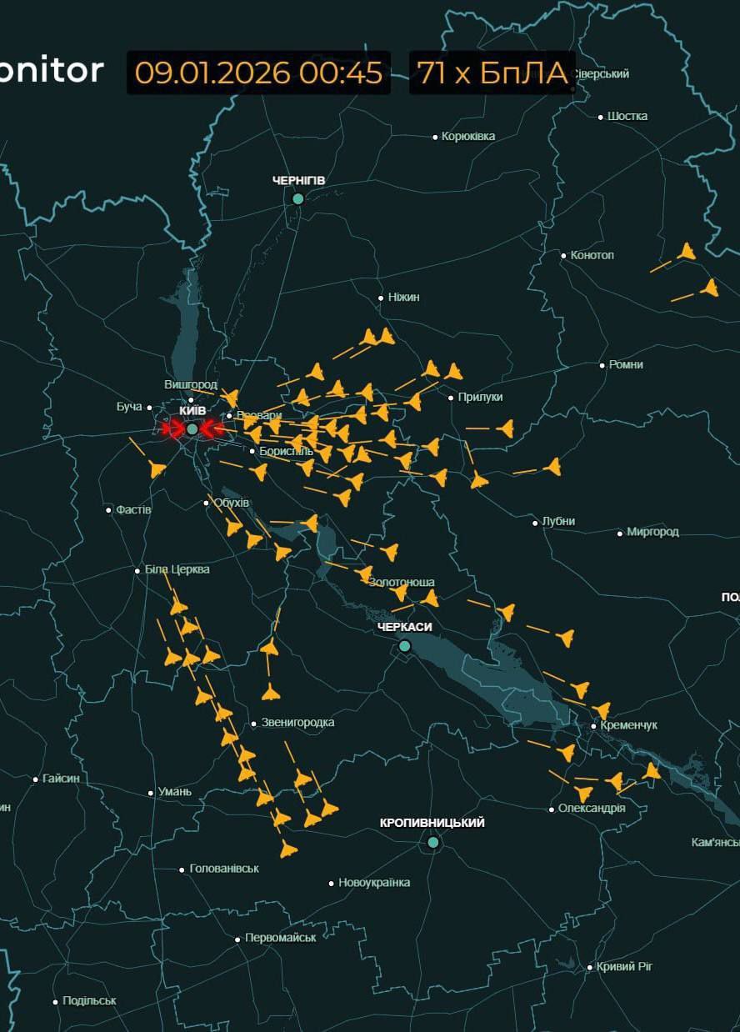Click the red threat arrows left of Київ
Screen dimensions: 740x1032
(172, 428)
